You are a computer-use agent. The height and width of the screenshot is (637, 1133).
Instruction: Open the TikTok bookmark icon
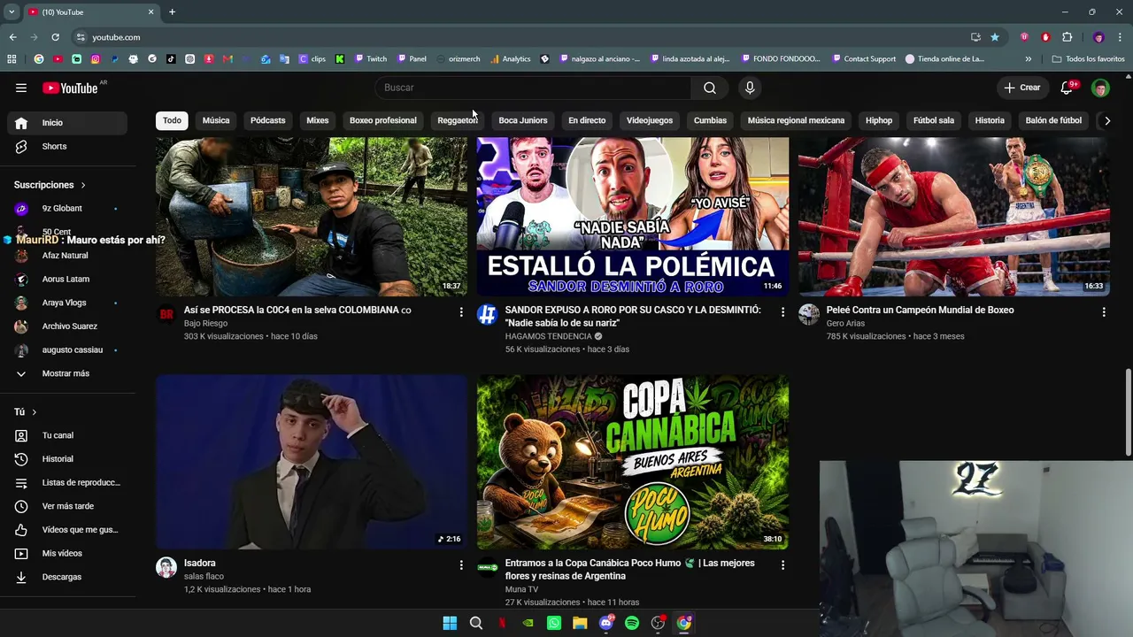click(x=171, y=59)
